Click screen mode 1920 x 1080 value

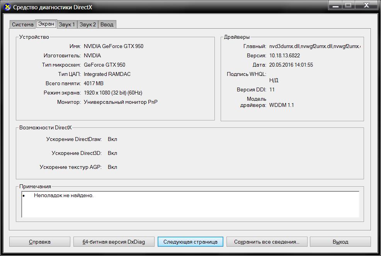[x=113, y=93]
